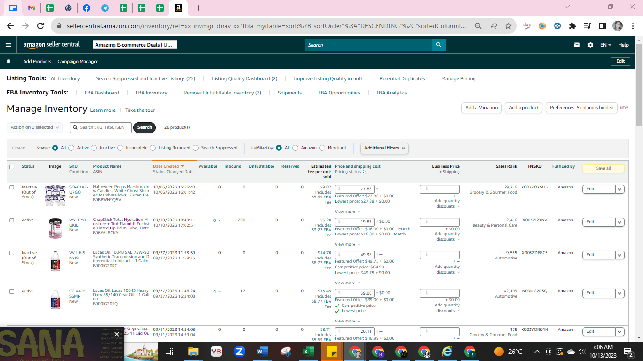The height and width of the screenshot is (361, 643).
Task: Open the messages envelope icon
Action: click(x=577, y=45)
